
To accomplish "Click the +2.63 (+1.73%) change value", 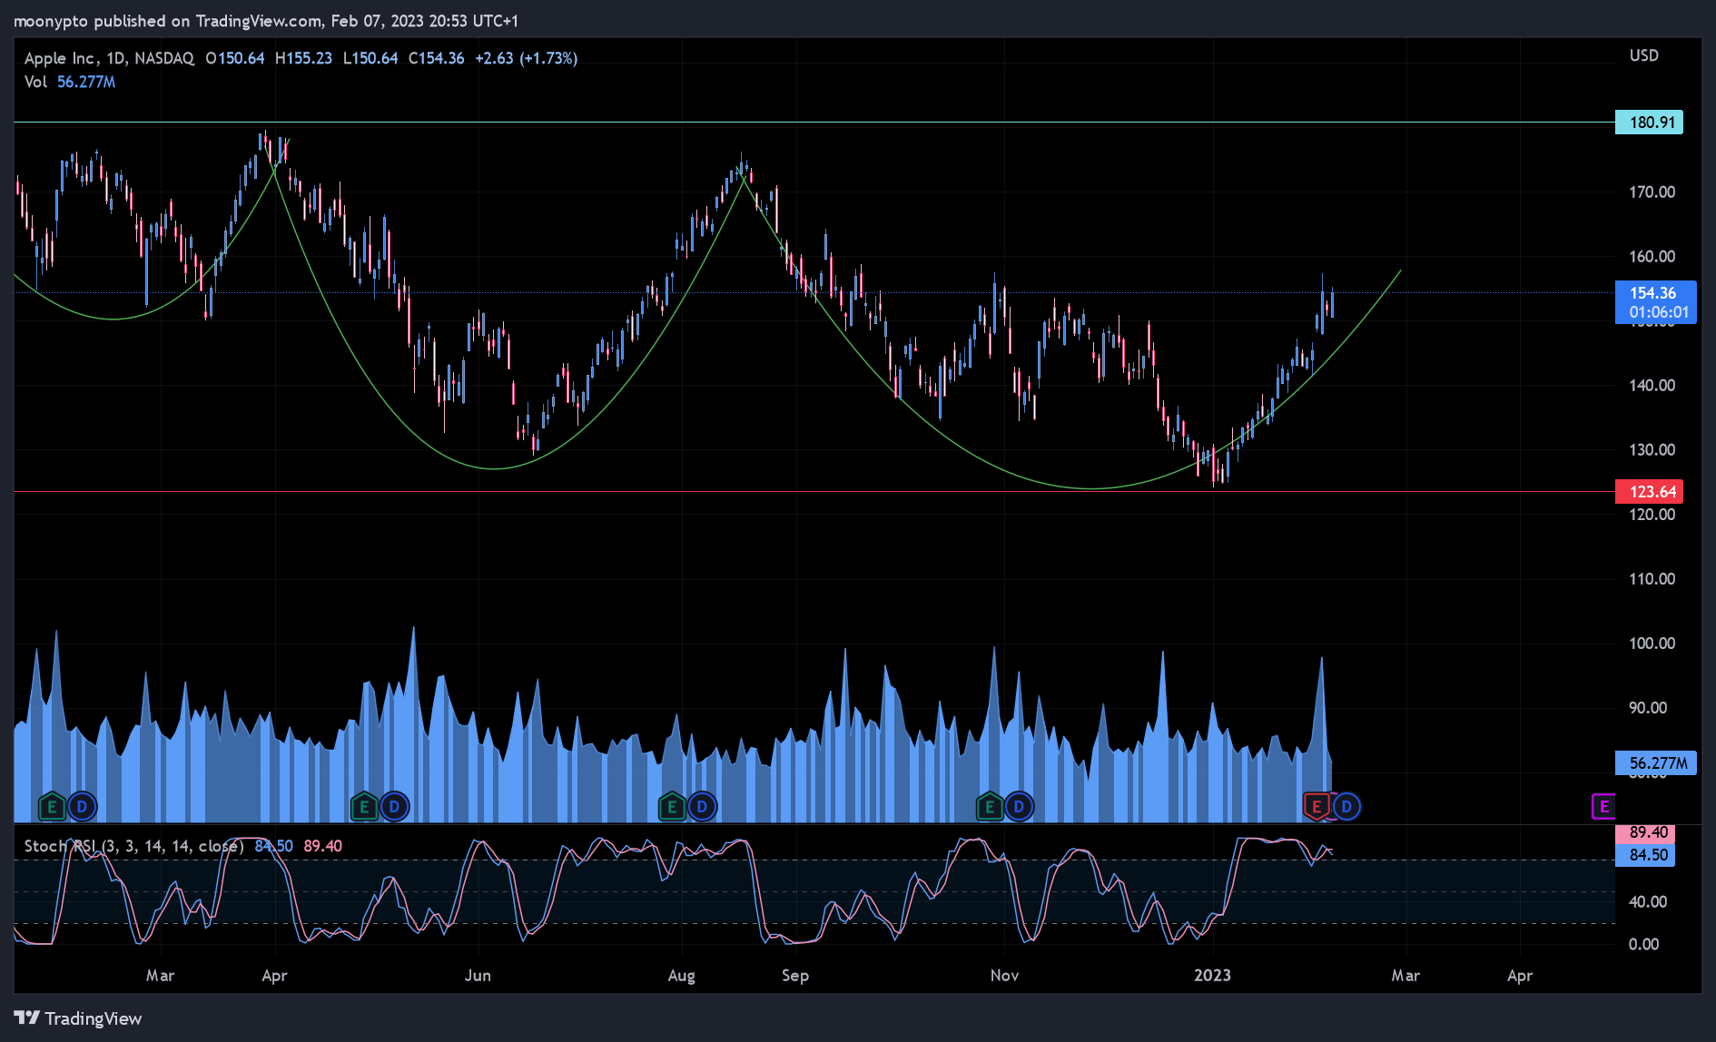I will pyautogui.click(x=527, y=58).
